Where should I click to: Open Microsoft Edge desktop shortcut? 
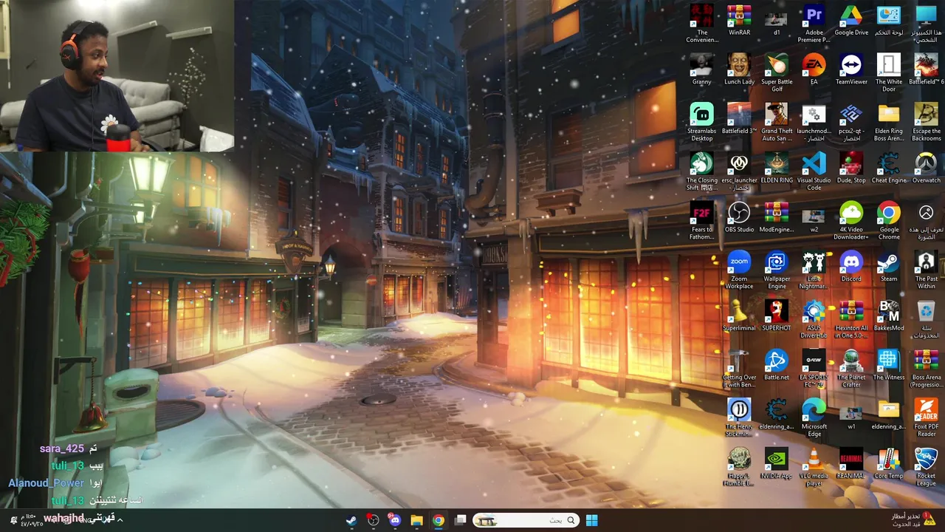pyautogui.click(x=814, y=417)
